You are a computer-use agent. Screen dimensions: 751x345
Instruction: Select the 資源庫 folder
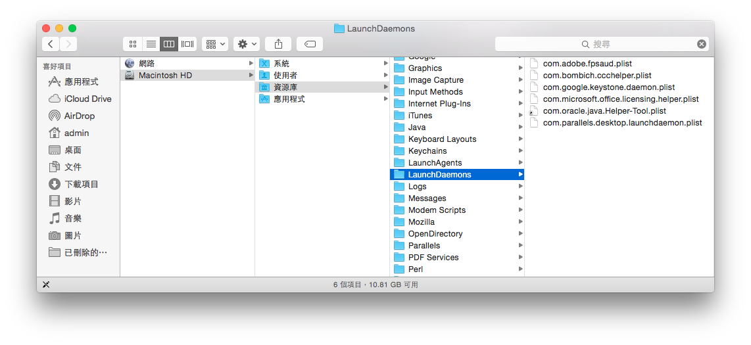tap(322, 87)
